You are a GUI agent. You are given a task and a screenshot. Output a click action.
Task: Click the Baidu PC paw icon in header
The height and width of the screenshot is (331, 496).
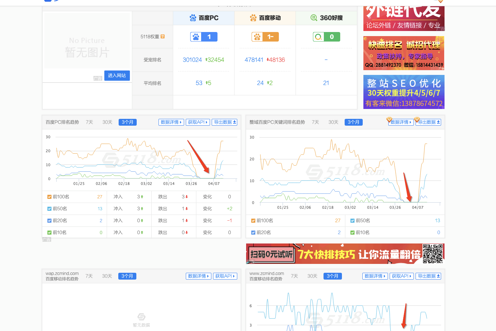point(193,18)
